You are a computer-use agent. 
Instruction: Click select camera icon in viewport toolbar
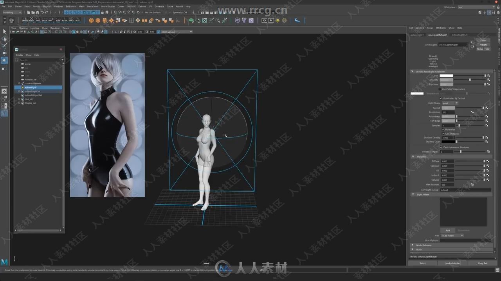(13, 32)
